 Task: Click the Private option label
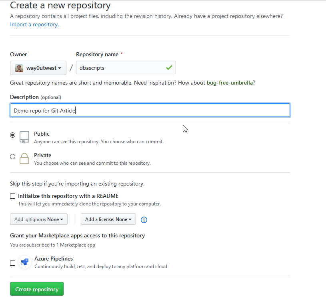point(43,155)
